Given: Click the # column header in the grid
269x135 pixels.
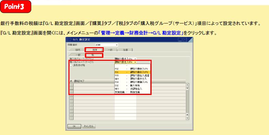Looking at the screenshot, I should coord(71,81).
